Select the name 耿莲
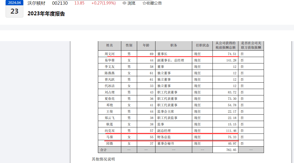This screenshot has height=163, width=294. pos(110,124)
